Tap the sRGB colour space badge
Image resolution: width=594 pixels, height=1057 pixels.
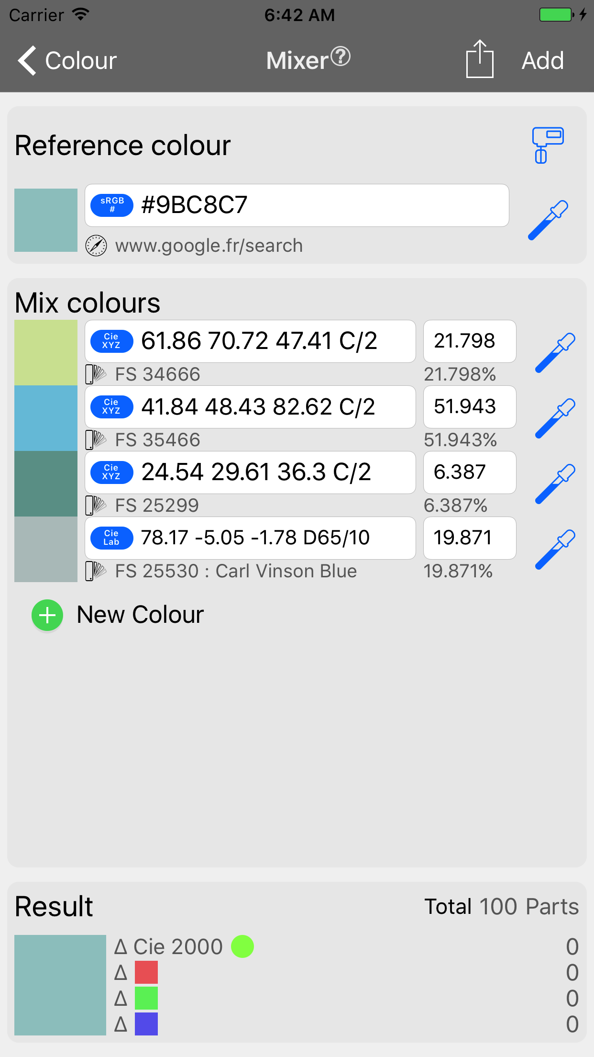coord(112,205)
